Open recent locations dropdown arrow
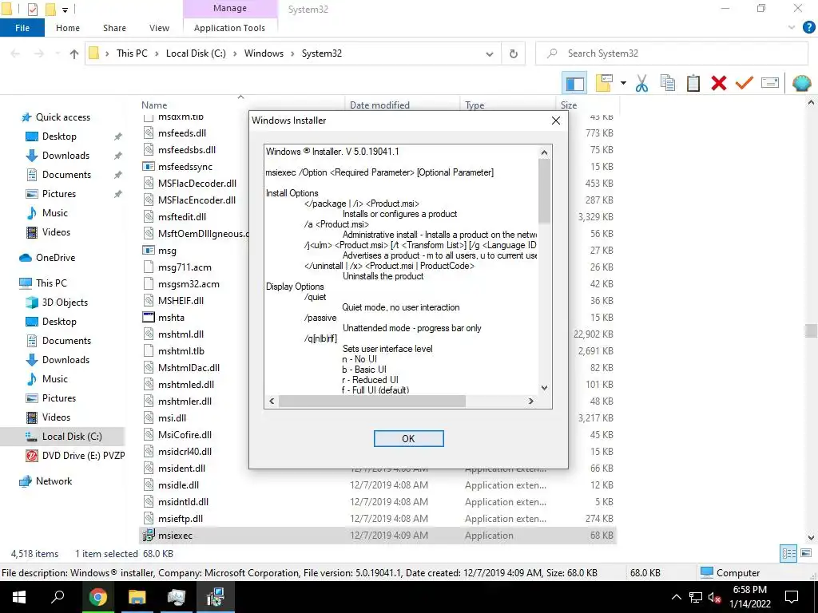 (x=58, y=53)
